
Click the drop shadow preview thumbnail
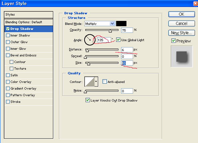(182, 56)
